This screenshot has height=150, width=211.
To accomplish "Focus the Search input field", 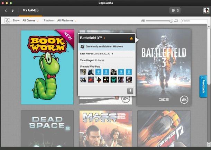I will coord(194,21).
